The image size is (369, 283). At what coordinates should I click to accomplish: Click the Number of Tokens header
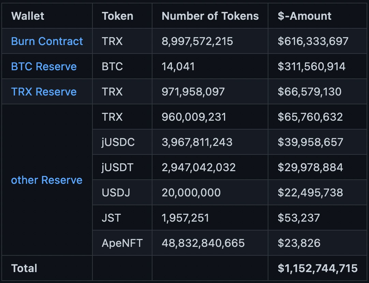tap(210, 16)
